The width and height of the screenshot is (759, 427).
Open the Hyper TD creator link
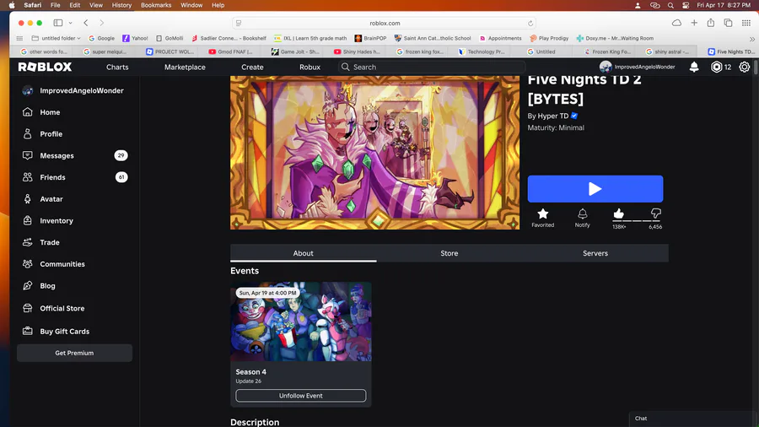(x=552, y=116)
